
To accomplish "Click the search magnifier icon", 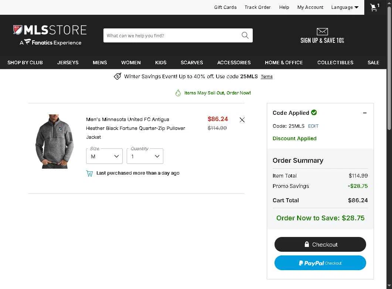I will 245,35.
